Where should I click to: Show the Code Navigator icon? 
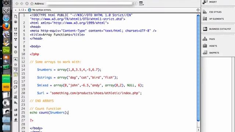15,22
